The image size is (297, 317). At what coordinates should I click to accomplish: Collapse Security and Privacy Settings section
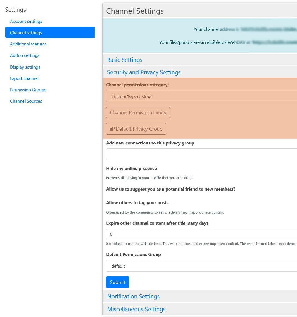point(144,72)
